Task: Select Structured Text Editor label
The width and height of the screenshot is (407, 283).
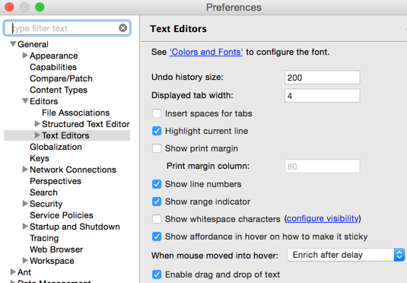Action: 86,124
